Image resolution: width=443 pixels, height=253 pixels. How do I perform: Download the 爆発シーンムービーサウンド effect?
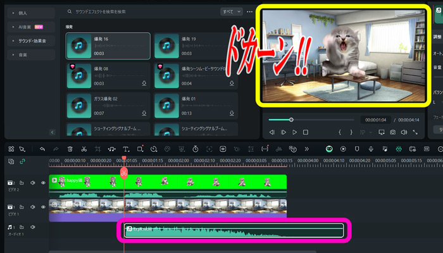232,83
